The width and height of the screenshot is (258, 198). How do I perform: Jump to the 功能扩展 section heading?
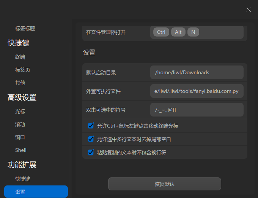point(22,165)
